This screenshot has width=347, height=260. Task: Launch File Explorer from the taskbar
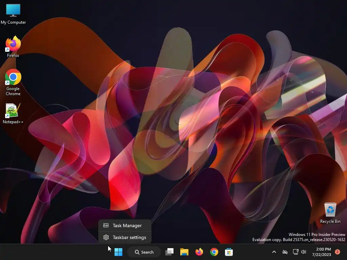tap(184, 252)
